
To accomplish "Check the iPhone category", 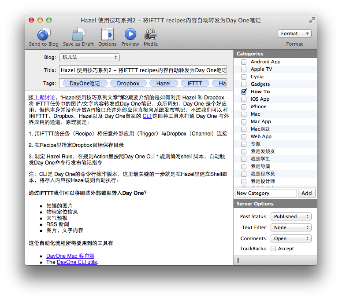I will (x=244, y=107).
